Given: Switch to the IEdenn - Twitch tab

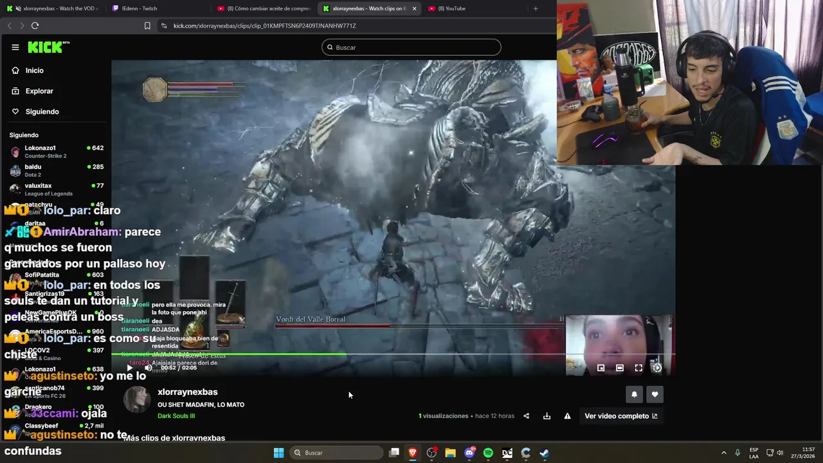Looking at the screenshot, I should tap(158, 8).
